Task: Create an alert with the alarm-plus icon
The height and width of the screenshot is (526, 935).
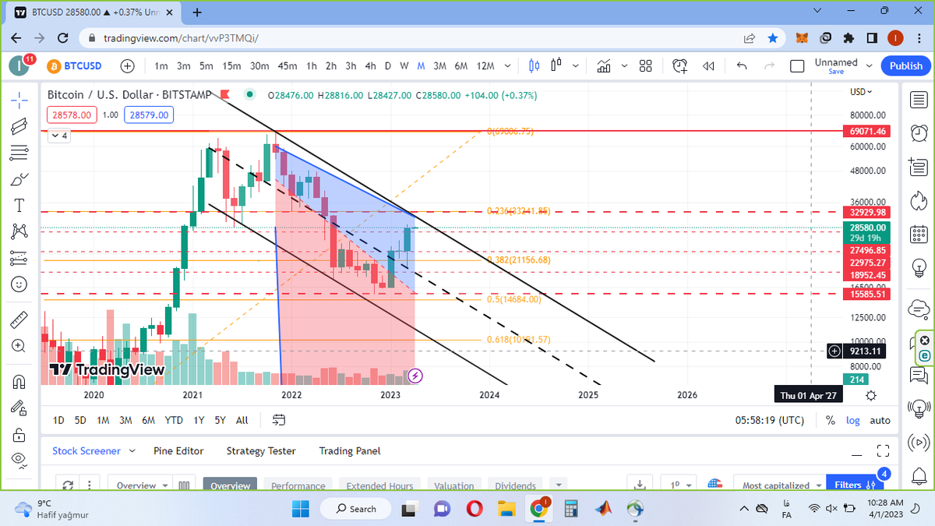Action: [680, 66]
